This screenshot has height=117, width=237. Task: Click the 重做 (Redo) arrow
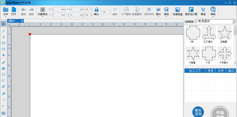(31, 10)
